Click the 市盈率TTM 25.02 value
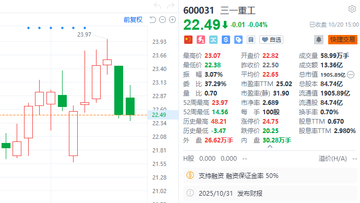Image resolution: width=360 pixels, height=203 pixels. pos(284,84)
